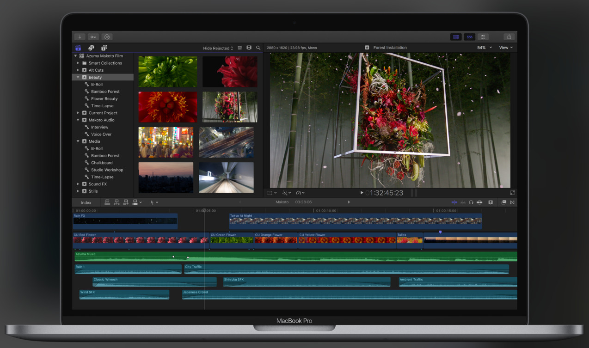
Task: Open the Select tool arrow dropdown
Action: pos(154,202)
